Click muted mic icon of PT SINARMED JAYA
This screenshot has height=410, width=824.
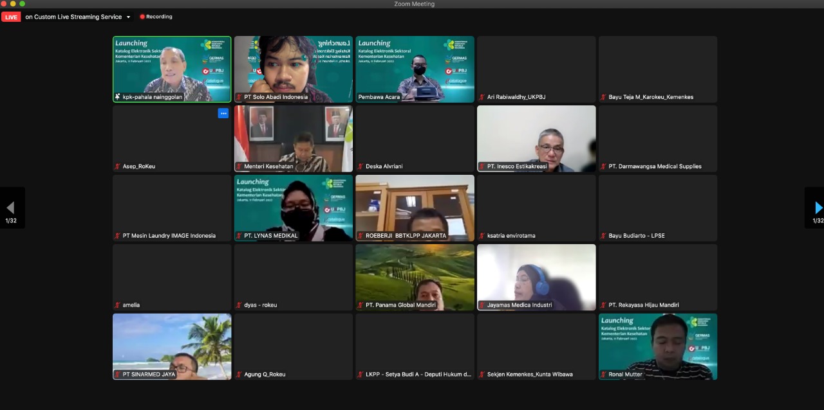[x=117, y=375]
